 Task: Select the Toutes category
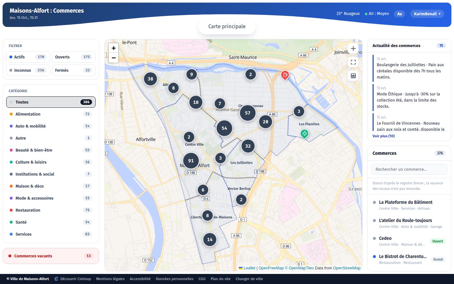pyautogui.click(x=51, y=102)
